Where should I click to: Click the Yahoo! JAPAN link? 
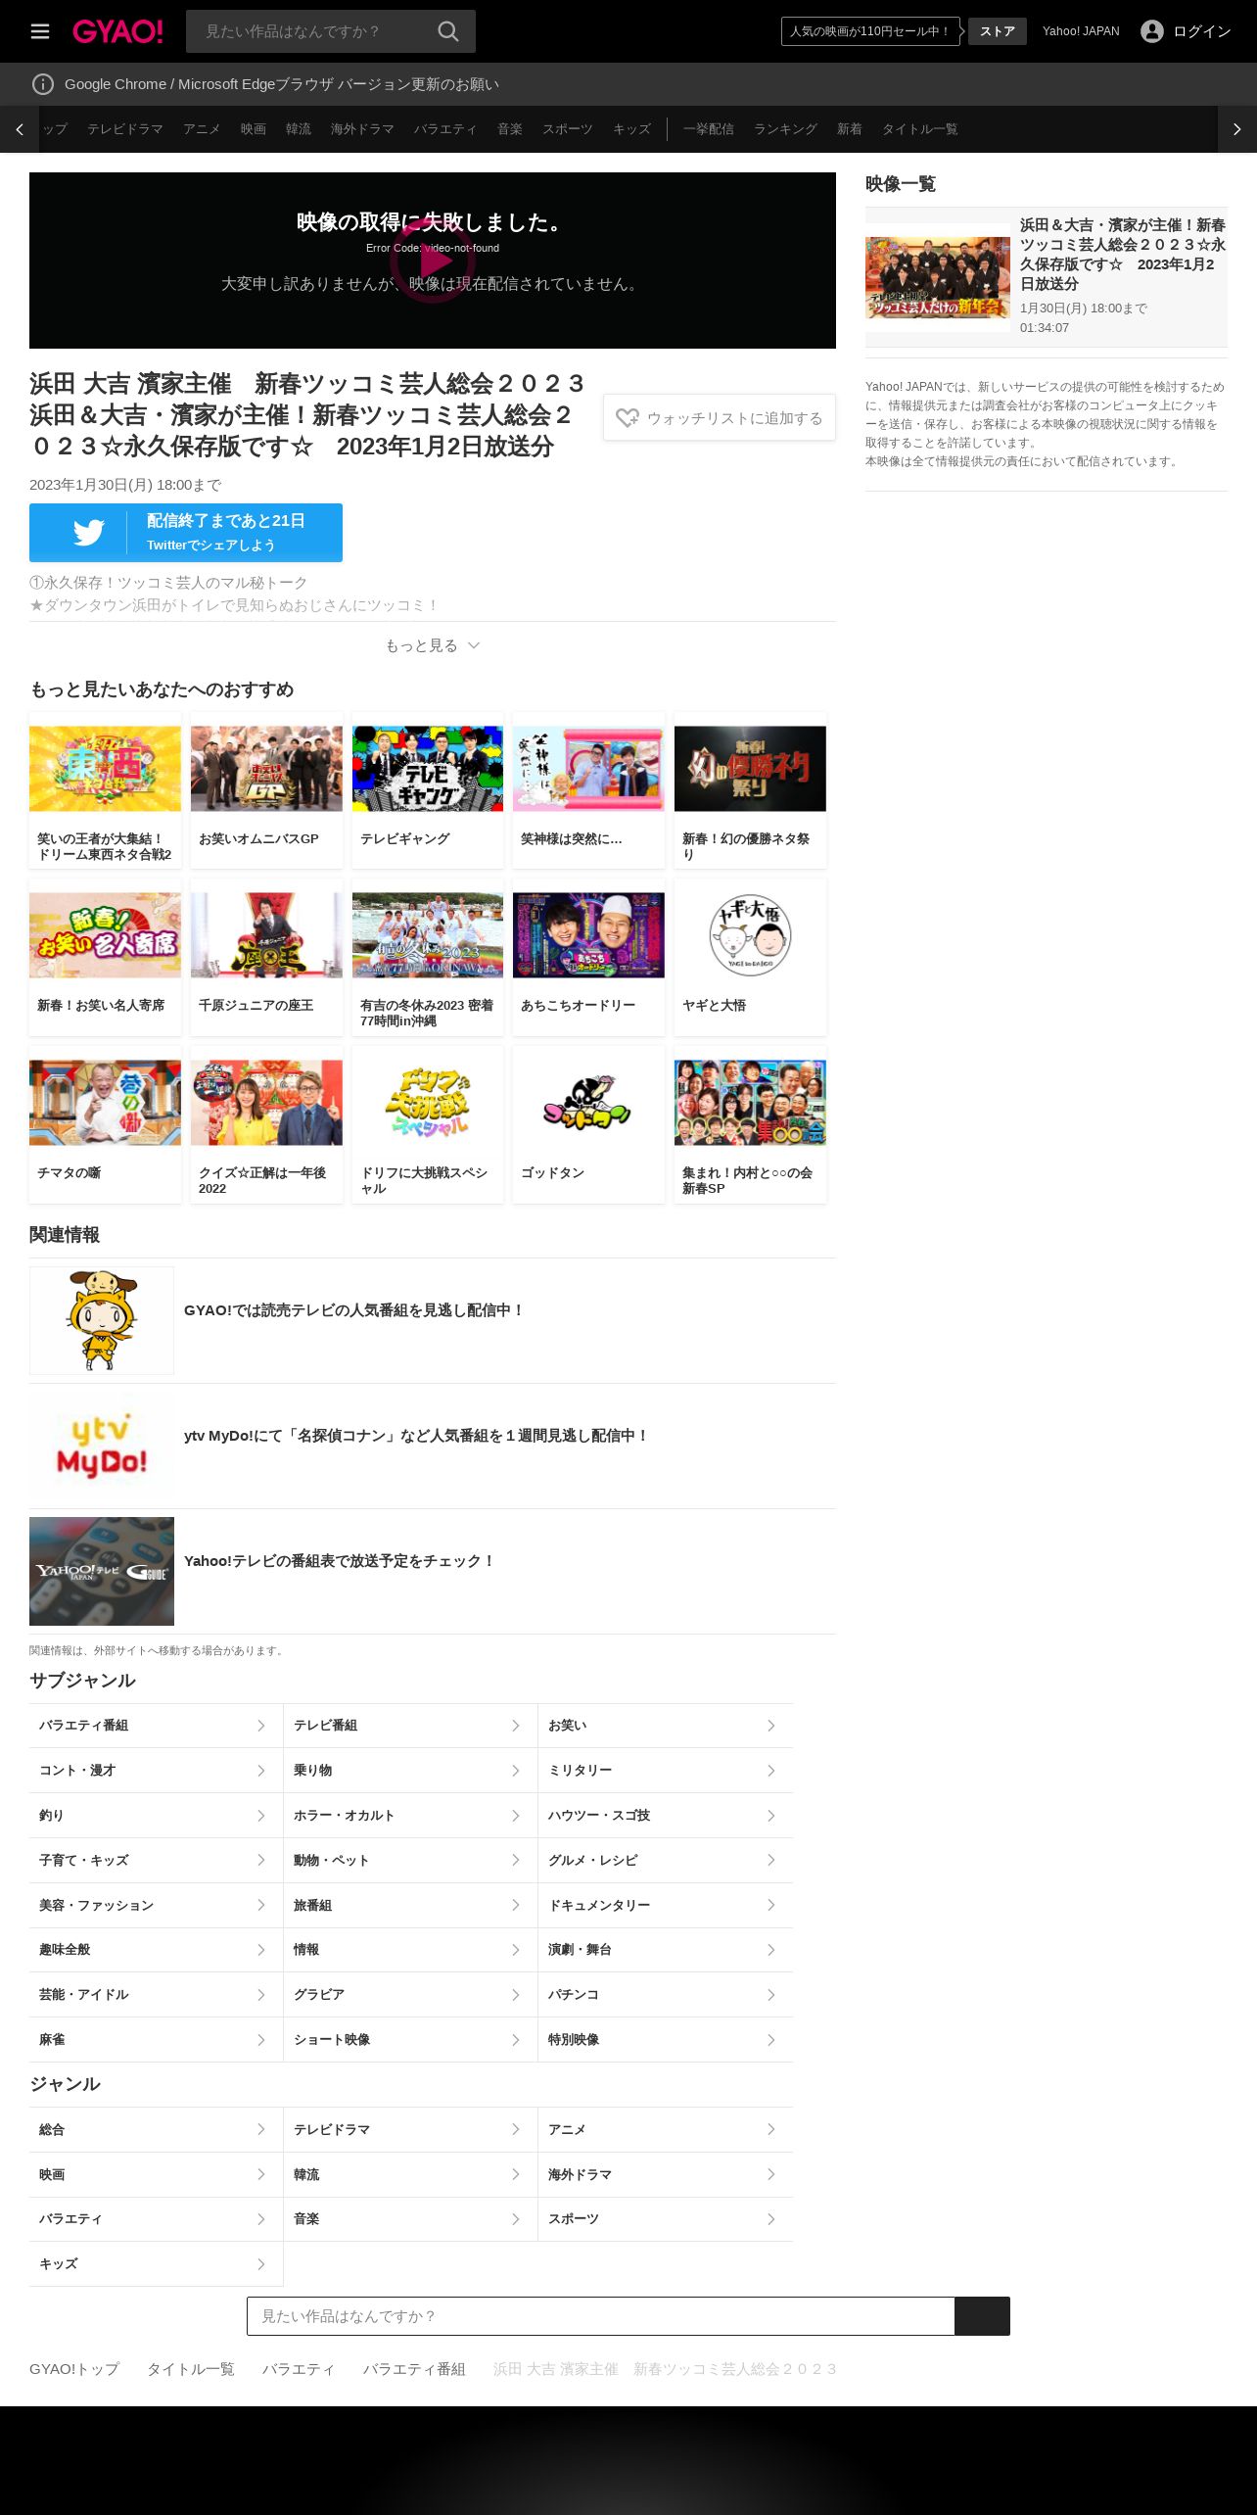[x=1081, y=31]
